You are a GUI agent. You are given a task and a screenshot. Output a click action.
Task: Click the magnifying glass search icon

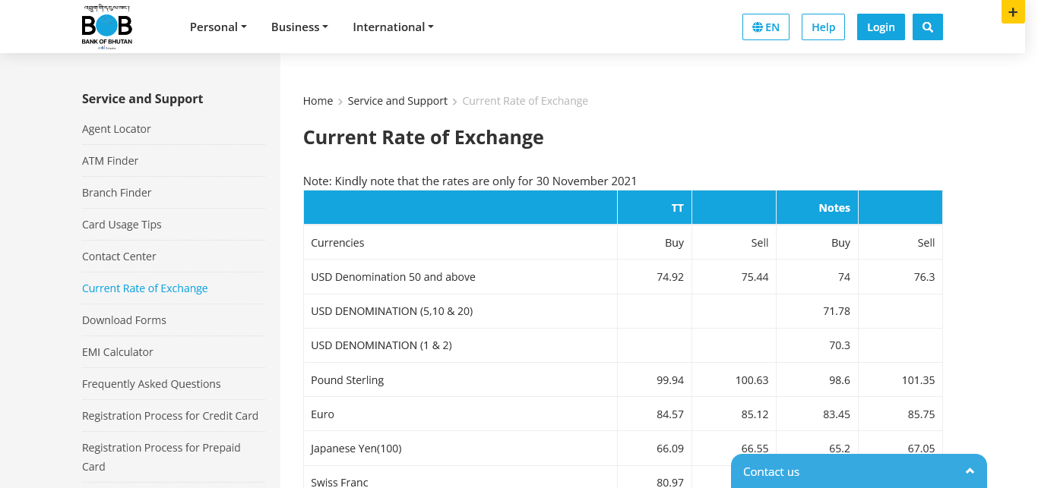[927, 27]
